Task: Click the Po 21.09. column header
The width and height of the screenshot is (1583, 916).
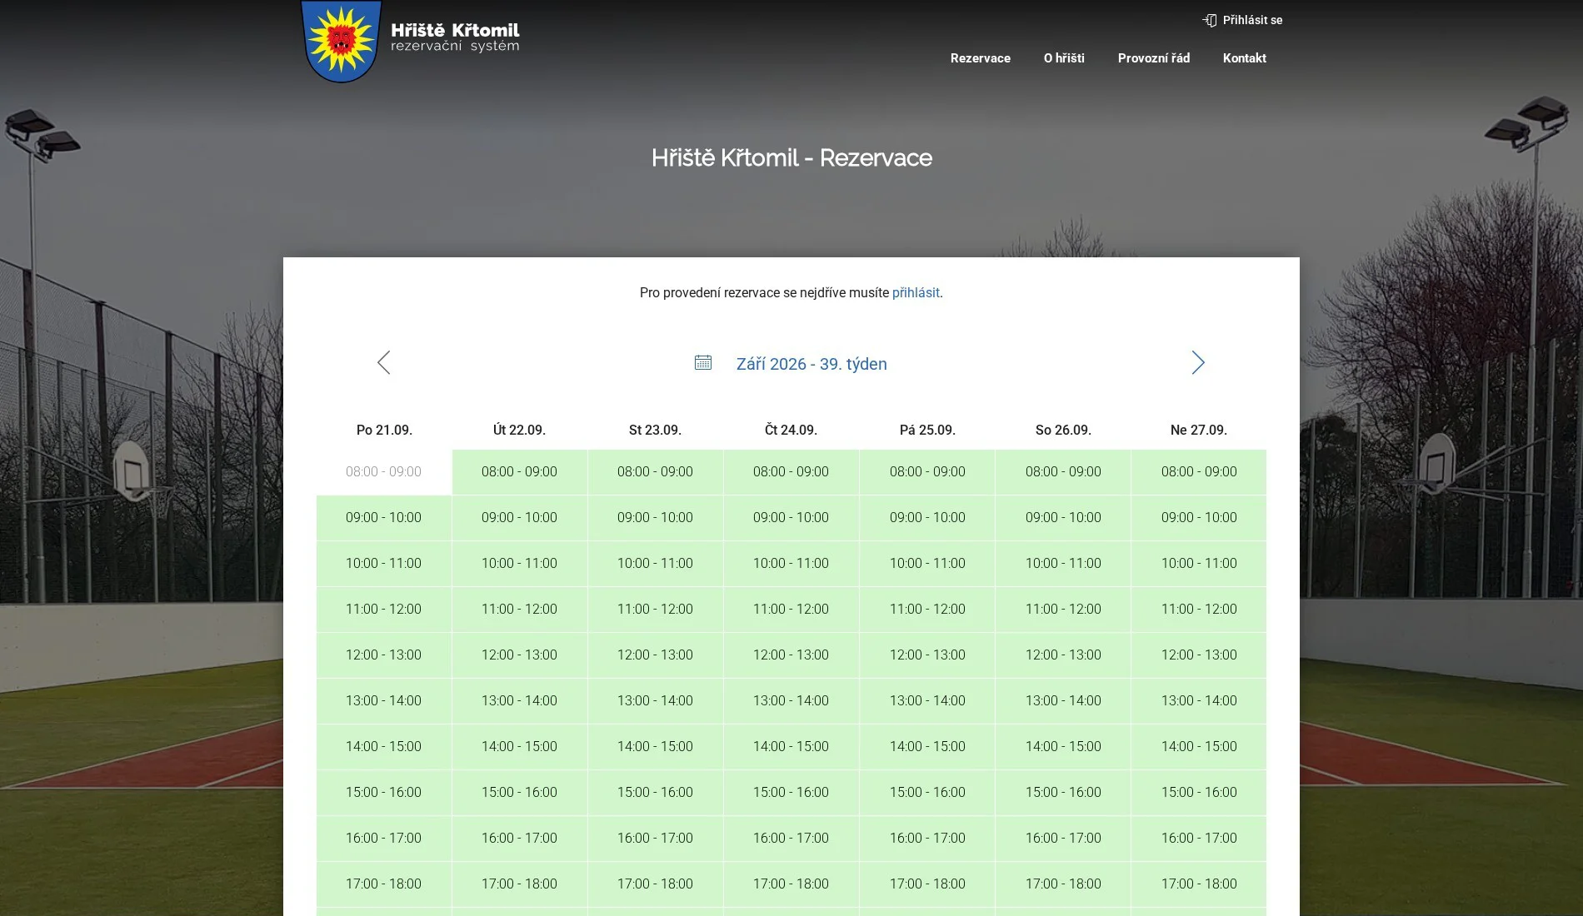Action: (x=384, y=431)
